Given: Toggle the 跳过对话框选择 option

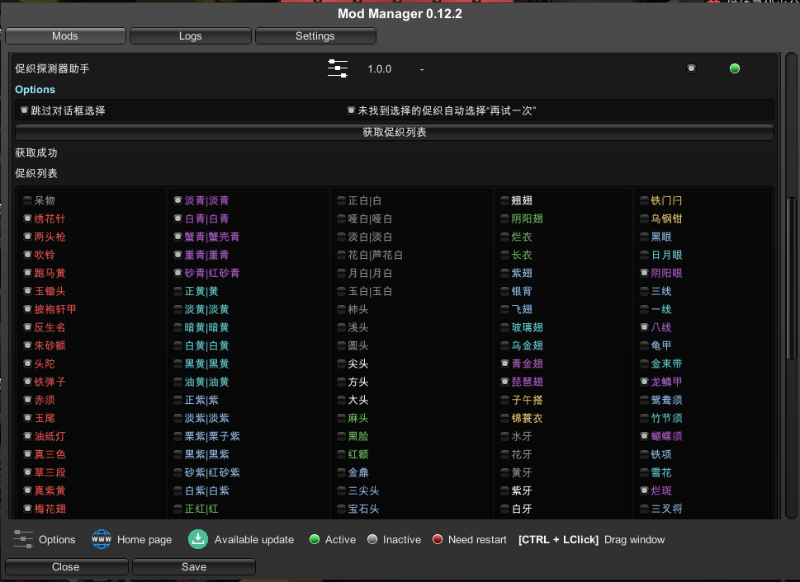Looking at the screenshot, I should pos(24,110).
